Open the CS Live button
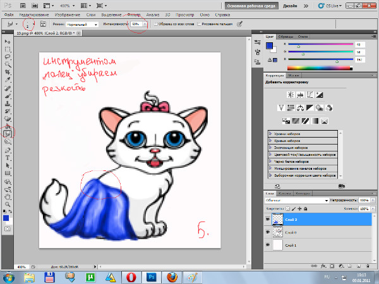 (330, 6)
